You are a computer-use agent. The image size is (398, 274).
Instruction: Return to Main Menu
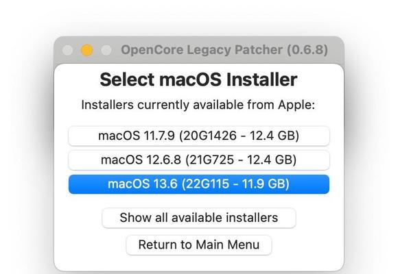point(199,245)
